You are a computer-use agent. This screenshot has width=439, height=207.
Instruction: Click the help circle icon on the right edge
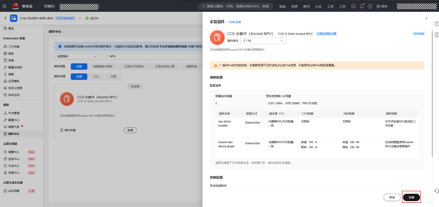pyautogui.click(x=437, y=24)
